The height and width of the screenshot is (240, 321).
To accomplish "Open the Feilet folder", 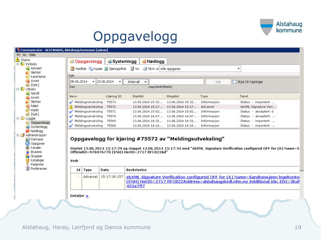I will 32,106.
